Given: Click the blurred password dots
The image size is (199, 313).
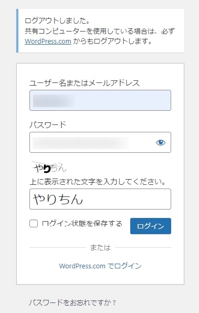Looking at the screenshot, I should point(81,142).
